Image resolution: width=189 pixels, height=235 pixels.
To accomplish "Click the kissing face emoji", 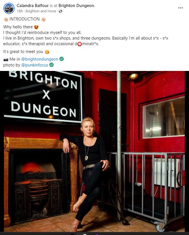I will coord(47,52).
